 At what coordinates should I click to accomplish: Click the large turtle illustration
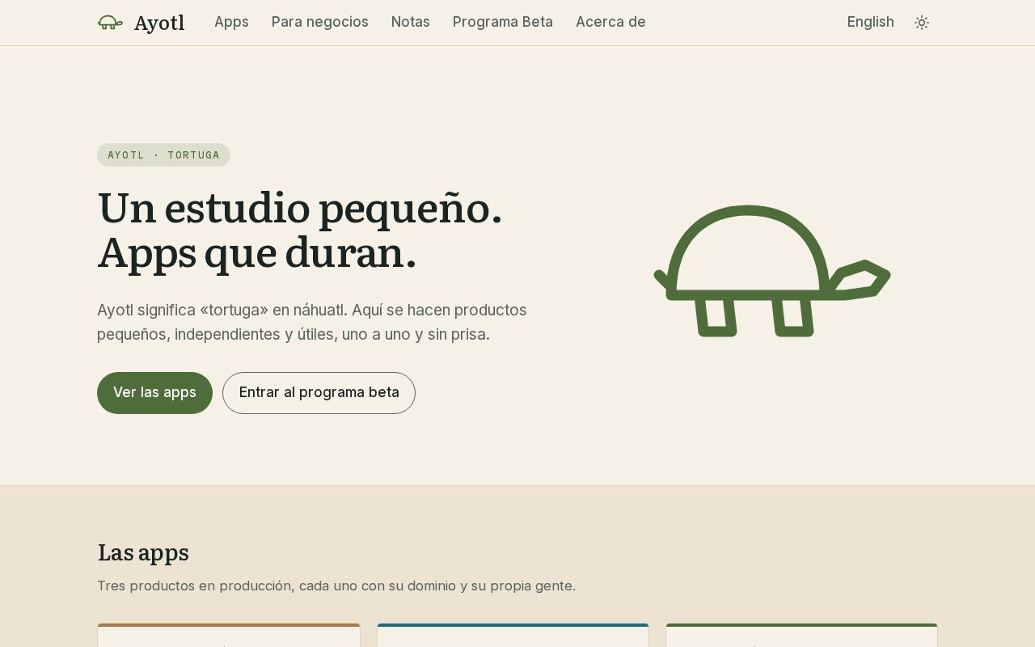click(x=772, y=270)
